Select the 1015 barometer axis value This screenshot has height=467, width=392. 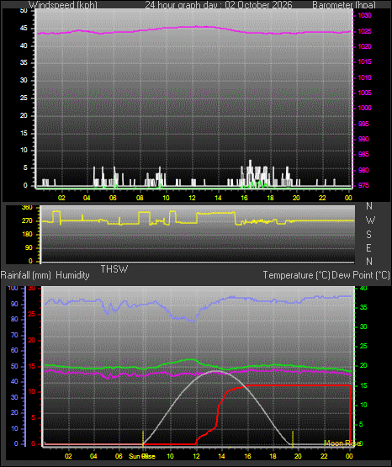(x=364, y=61)
